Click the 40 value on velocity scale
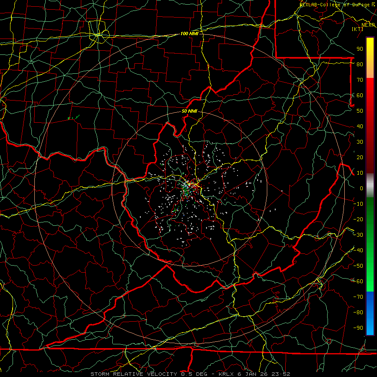The height and width of the screenshot is (377, 377). (x=360, y=126)
